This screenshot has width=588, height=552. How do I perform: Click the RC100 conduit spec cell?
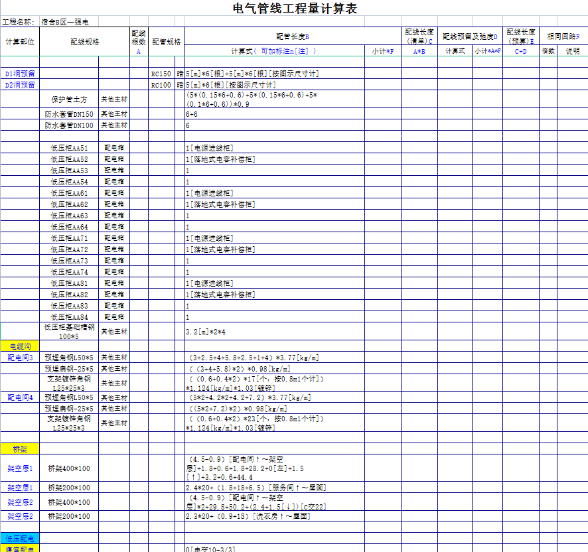click(161, 85)
